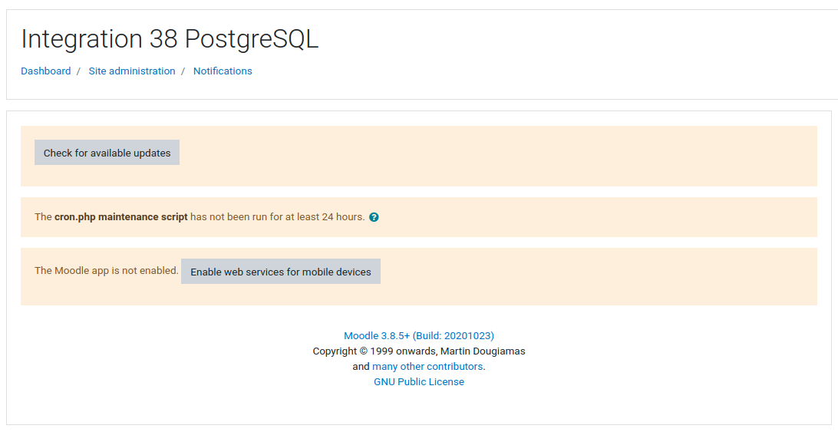Open the cron.php help icon

[x=374, y=217]
